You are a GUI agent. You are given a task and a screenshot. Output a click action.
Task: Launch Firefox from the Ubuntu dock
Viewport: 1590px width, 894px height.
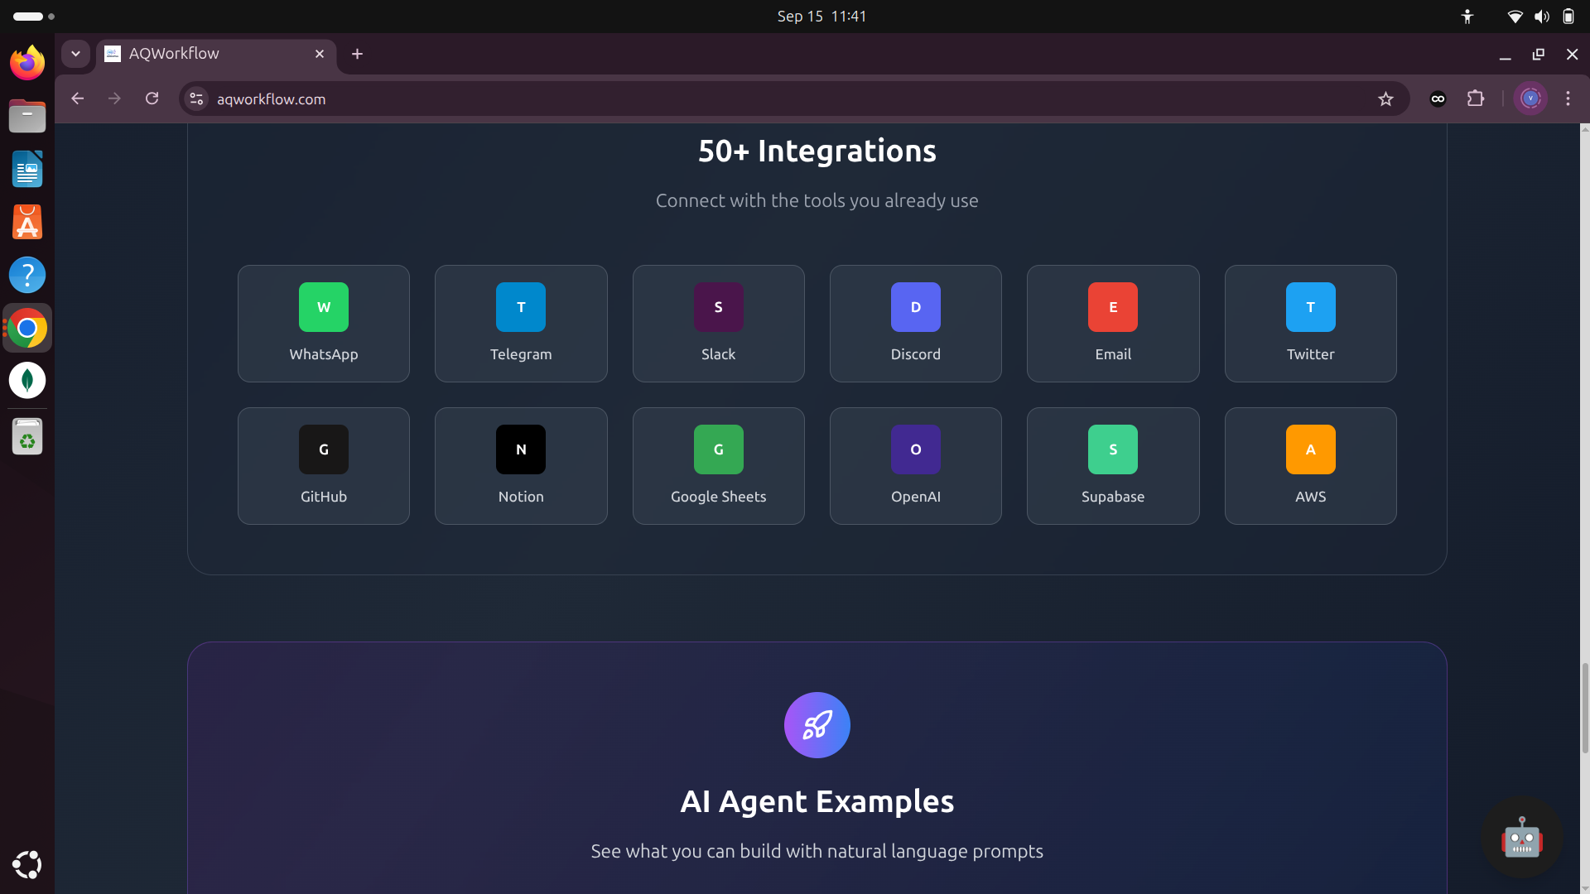click(x=27, y=63)
